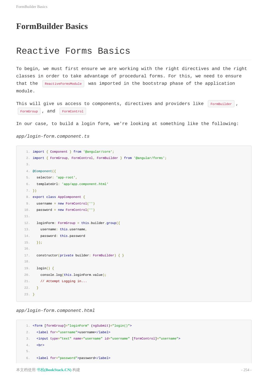Click the bold FormBuilder Basics title
The image size is (268, 379).
(x=52, y=26)
